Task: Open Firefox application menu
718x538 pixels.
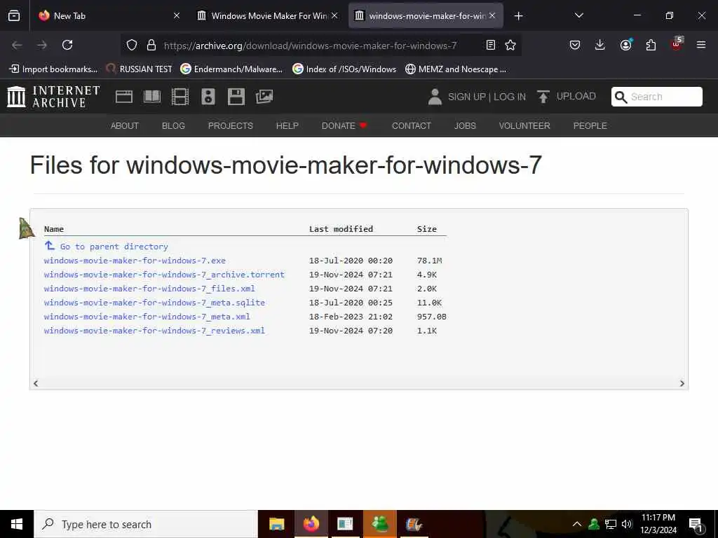Action: pos(701,45)
